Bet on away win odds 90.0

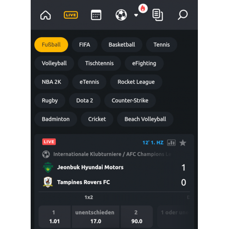click(136, 217)
